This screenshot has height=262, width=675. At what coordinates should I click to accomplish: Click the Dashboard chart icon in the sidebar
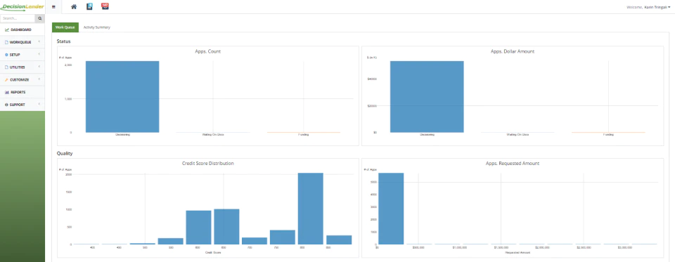7,30
